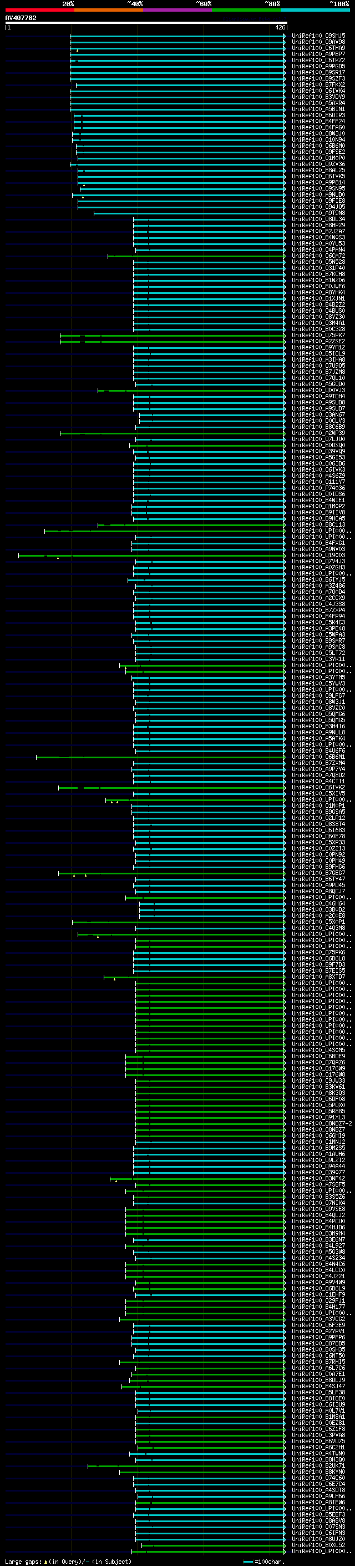Select the label UniRef100_A8YHK4
The height and width of the screenshot is (1566, 355).
point(318,292)
